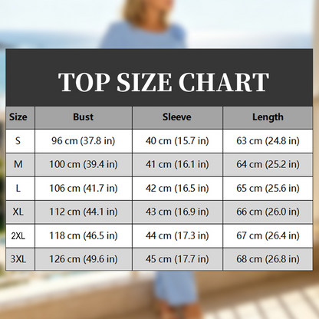Select the Length column header

[x=268, y=117]
